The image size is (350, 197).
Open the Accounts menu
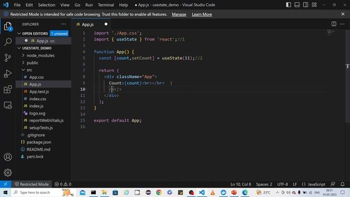tap(8, 157)
